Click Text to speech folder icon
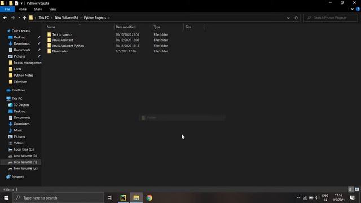Screen dimensions: 361x203 coord(49,34)
